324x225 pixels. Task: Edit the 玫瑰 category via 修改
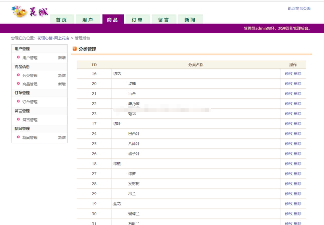[289, 84]
